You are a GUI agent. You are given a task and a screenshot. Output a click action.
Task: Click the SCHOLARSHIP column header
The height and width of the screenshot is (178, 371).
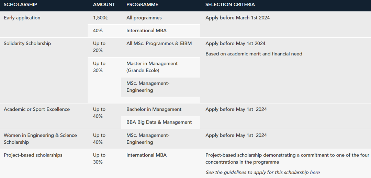coord(20,4)
